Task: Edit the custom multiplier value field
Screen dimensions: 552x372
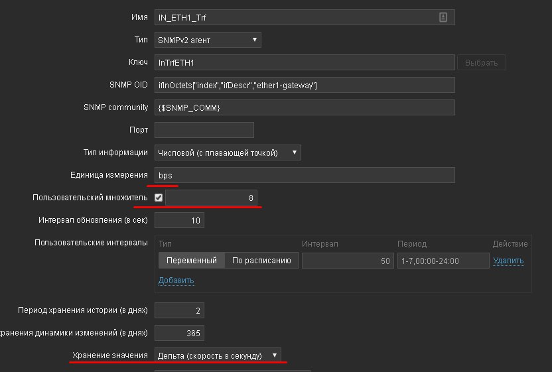Action: click(x=211, y=198)
